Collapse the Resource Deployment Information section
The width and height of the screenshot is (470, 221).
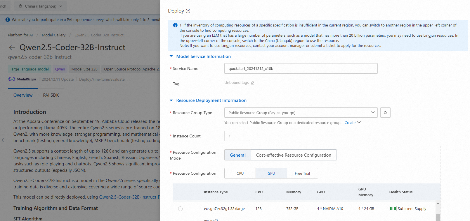pos(171,100)
